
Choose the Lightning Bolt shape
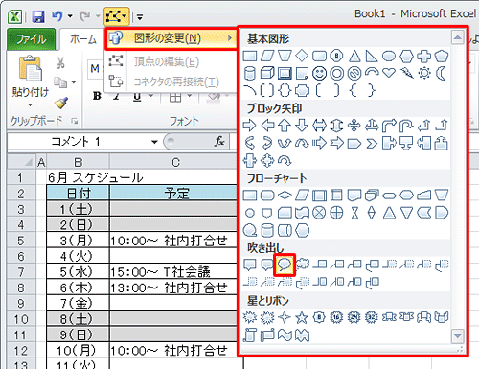point(406,73)
